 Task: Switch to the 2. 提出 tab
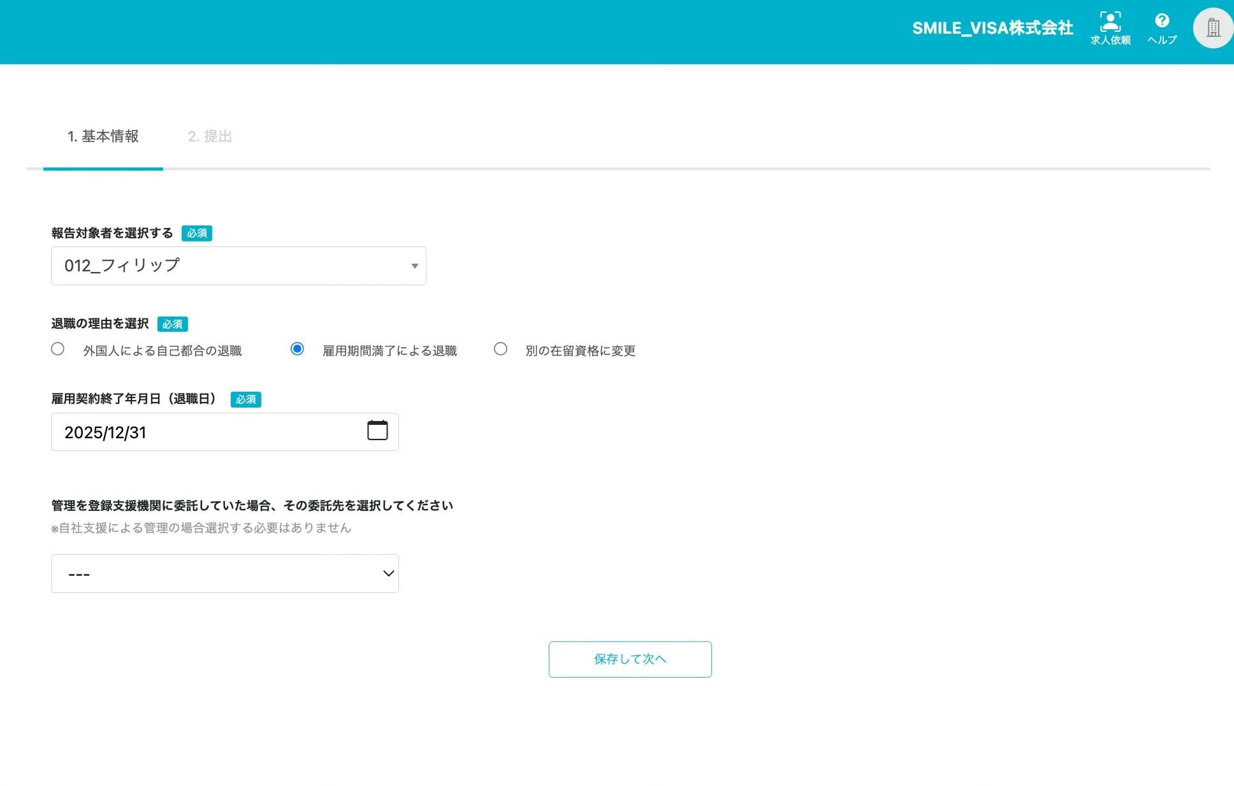[210, 136]
